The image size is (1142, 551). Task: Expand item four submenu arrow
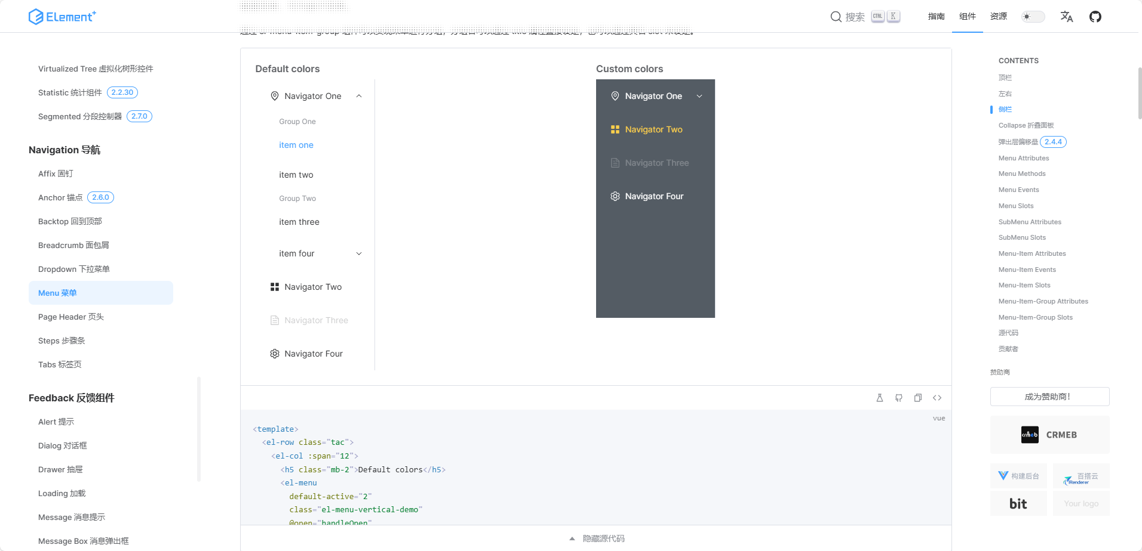tap(359, 253)
